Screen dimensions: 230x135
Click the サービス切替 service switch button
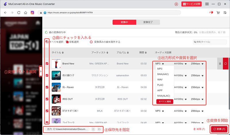191,4
